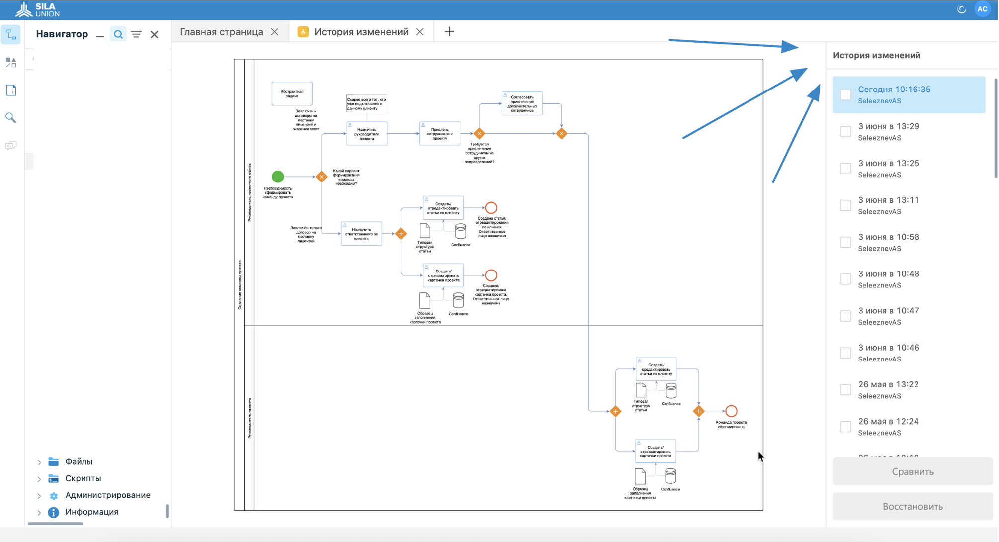Add a new tab with plus button
The image size is (999, 542).
click(449, 32)
